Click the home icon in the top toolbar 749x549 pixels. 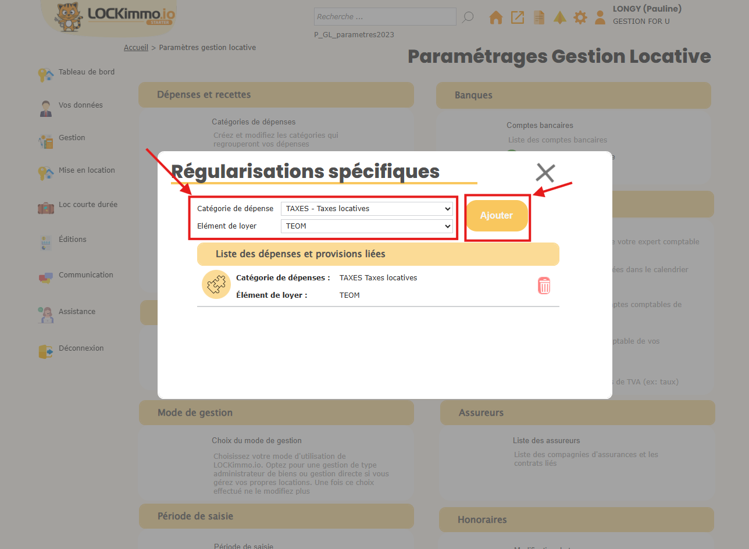pyautogui.click(x=496, y=17)
